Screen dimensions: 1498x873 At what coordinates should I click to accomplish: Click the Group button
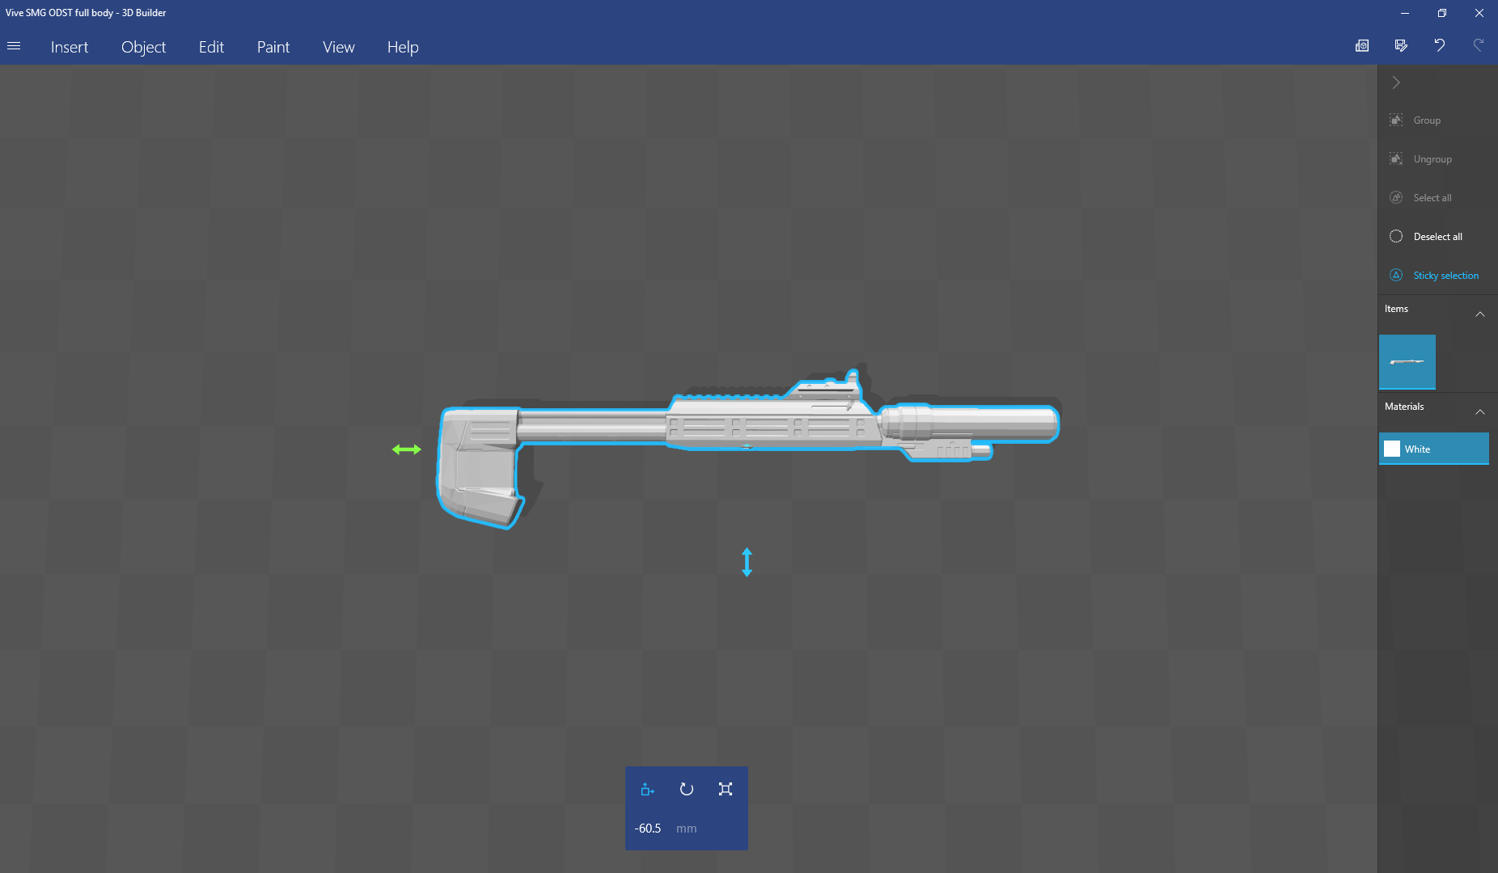1427,120
